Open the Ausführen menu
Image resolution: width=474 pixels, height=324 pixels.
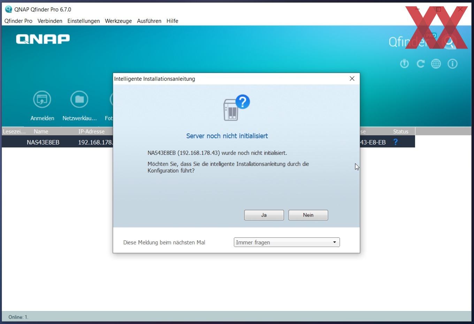149,21
